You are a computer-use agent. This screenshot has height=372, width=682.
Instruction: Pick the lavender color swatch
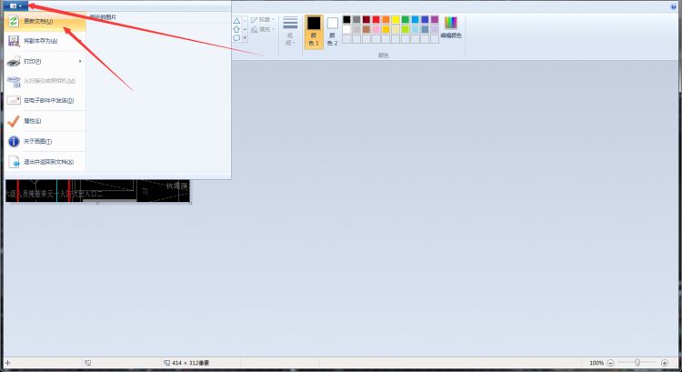[x=435, y=30]
